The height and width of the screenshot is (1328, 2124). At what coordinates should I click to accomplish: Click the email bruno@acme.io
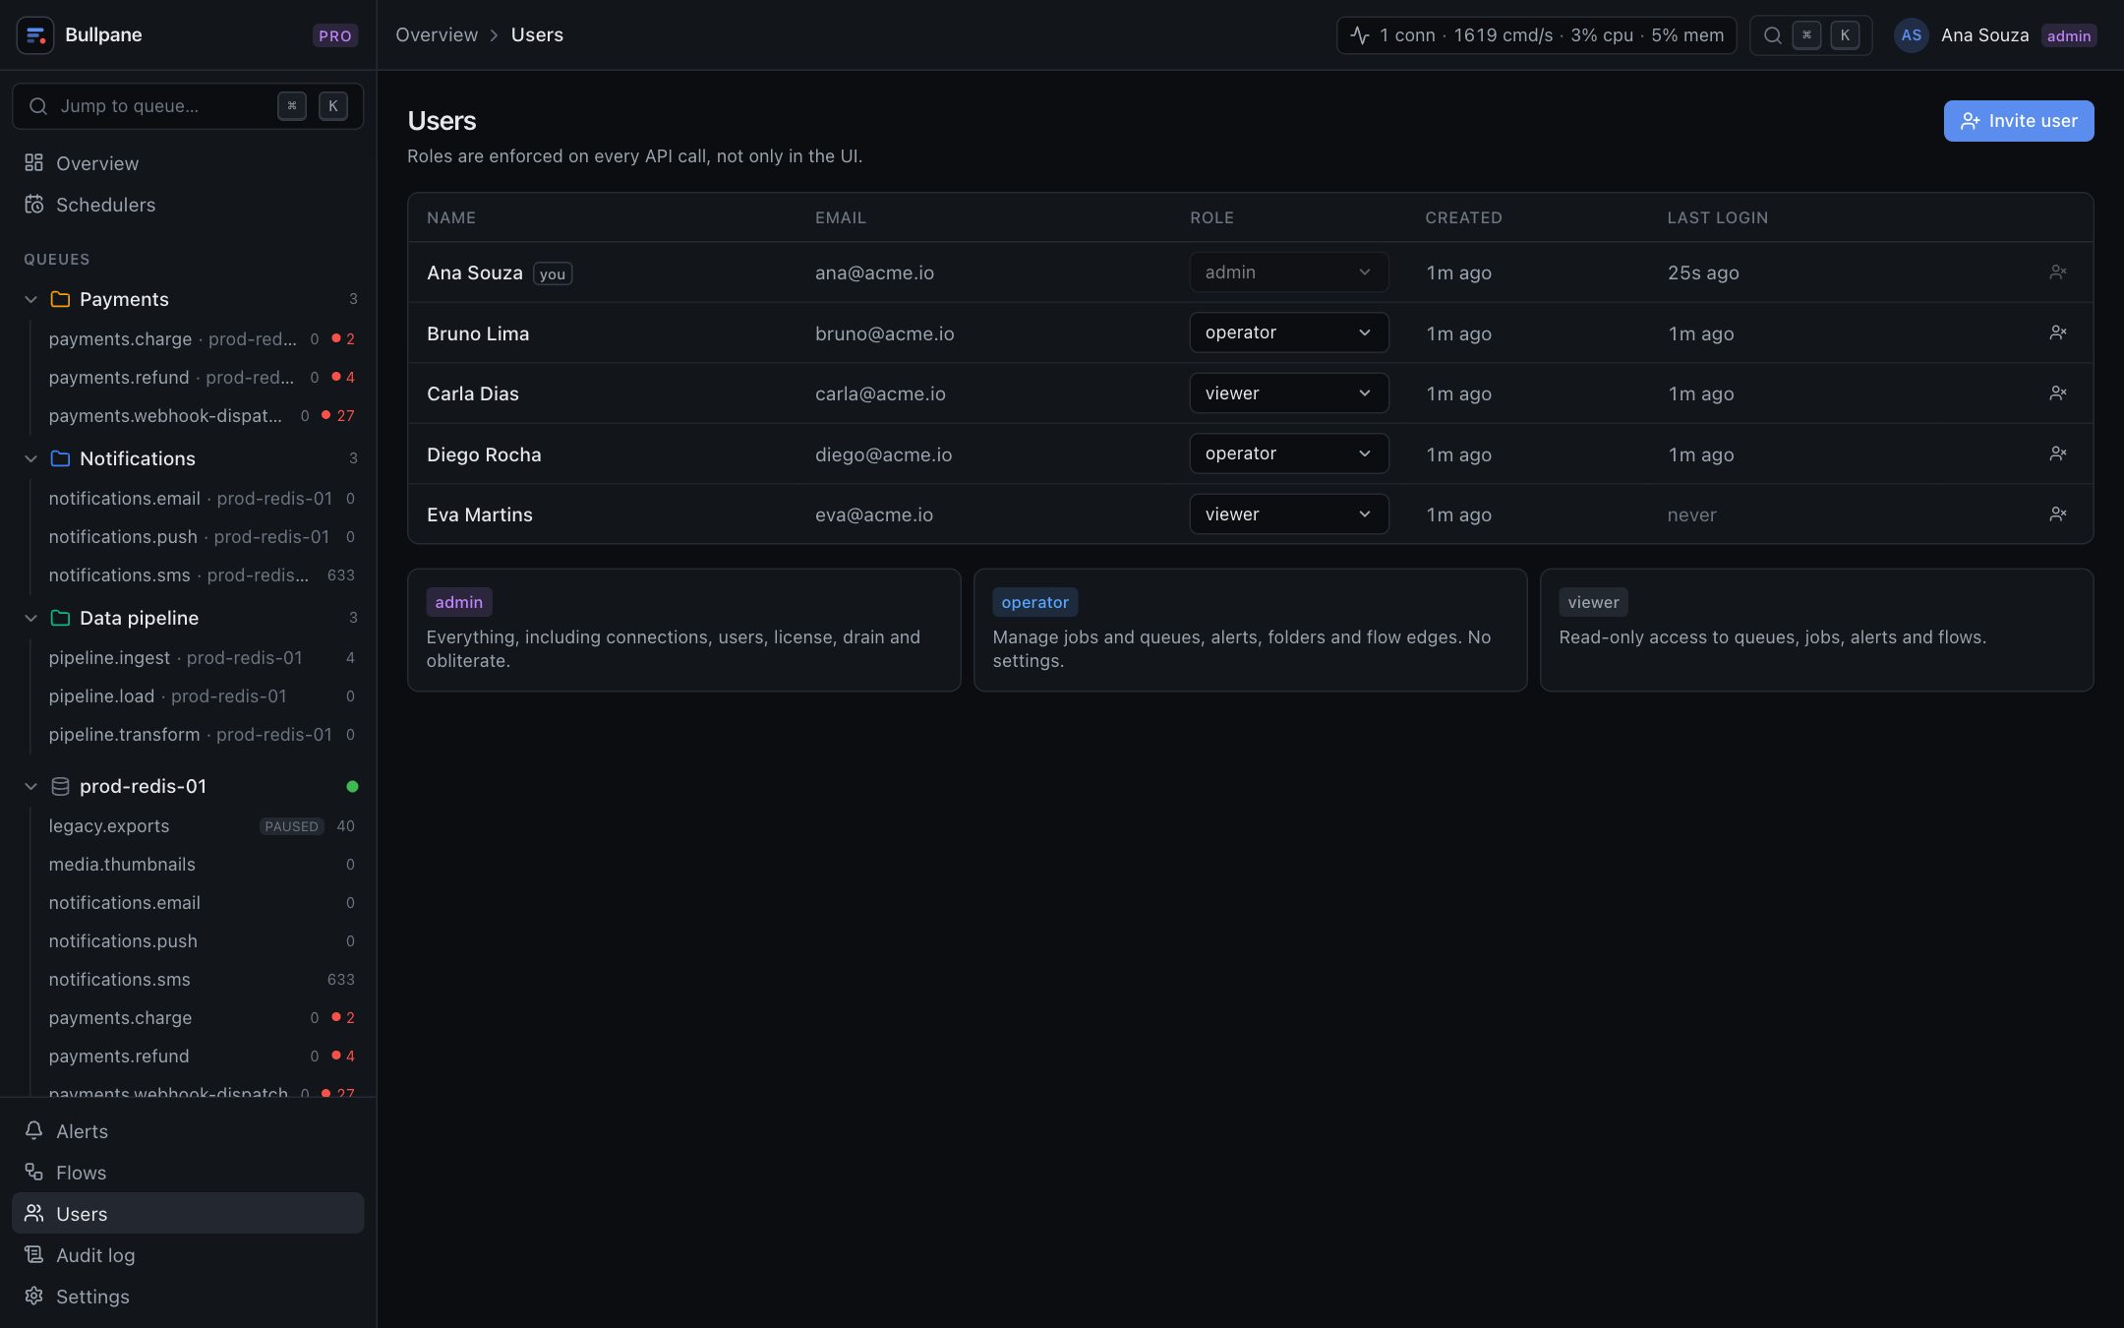884,333
